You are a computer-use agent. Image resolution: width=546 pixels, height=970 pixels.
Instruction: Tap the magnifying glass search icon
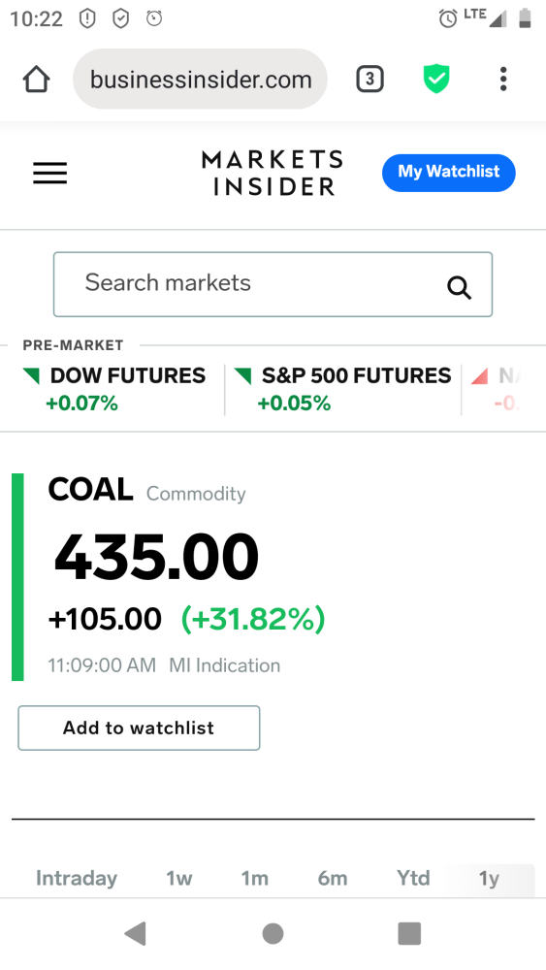point(459,287)
